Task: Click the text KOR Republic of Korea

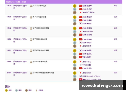Action: (91, 76)
